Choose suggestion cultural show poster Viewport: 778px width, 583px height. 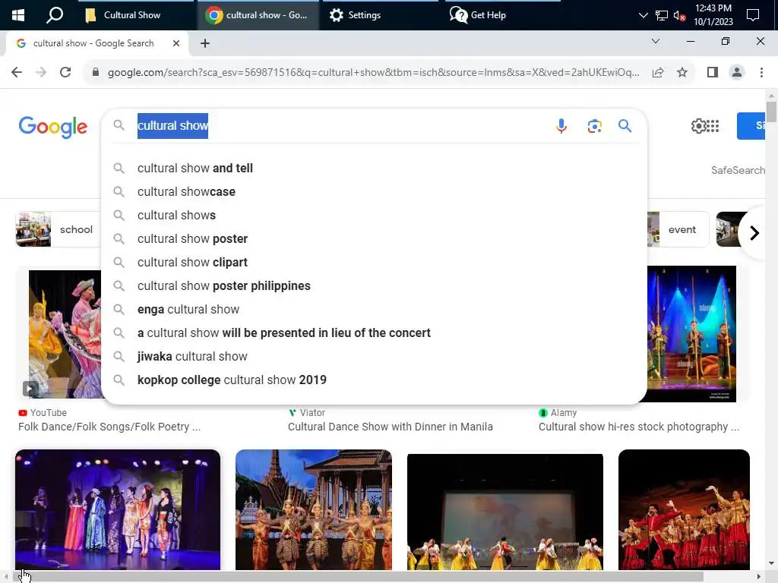click(374, 238)
